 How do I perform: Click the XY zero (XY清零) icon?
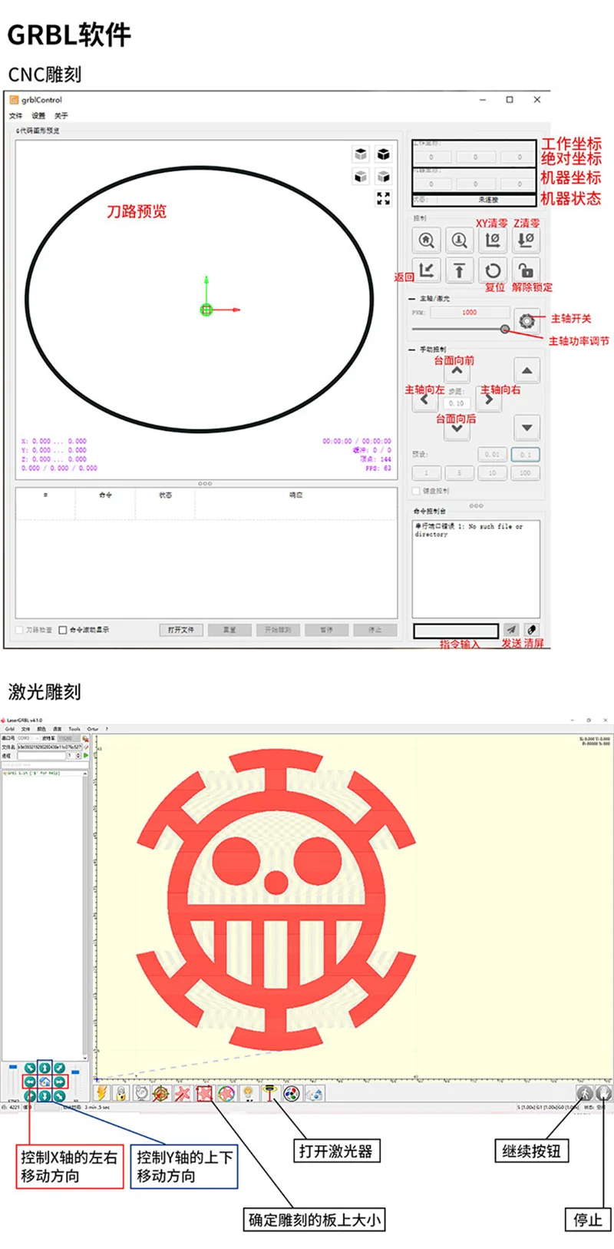(x=493, y=240)
